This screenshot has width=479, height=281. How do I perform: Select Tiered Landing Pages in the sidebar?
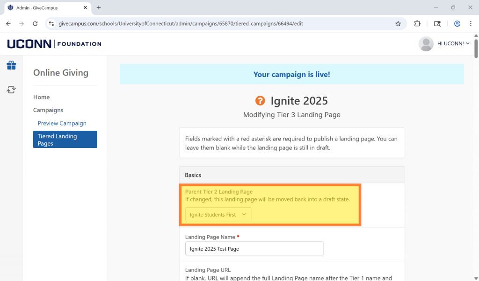65,140
